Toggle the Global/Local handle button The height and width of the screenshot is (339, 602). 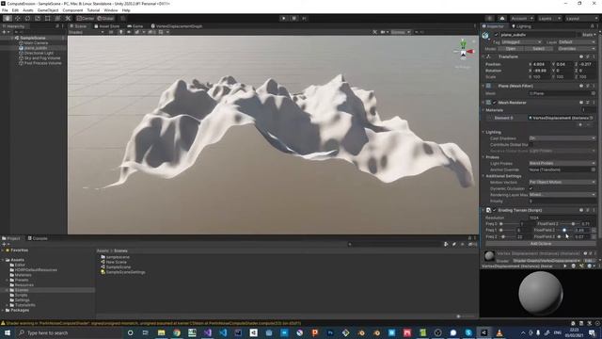(105, 18)
